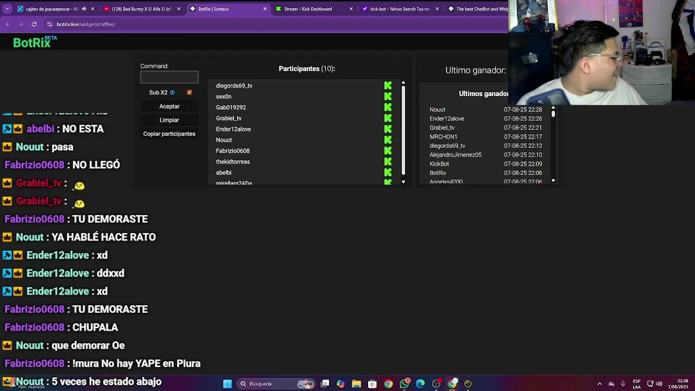Click winners list scroll-down arrow
The height and width of the screenshot is (391, 695).
(553, 181)
